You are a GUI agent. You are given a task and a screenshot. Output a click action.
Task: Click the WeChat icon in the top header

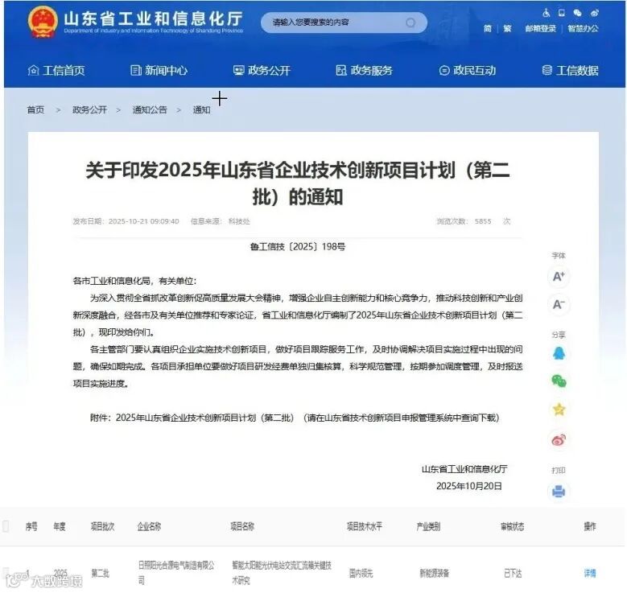coord(577,13)
